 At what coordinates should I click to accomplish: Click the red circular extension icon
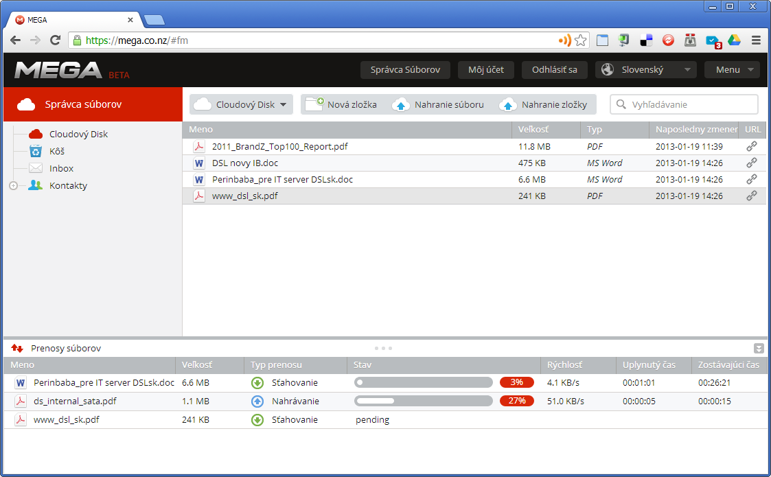point(668,40)
